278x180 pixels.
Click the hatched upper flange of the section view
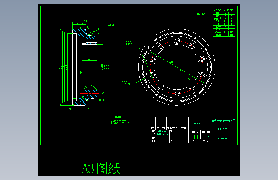tap(83, 33)
